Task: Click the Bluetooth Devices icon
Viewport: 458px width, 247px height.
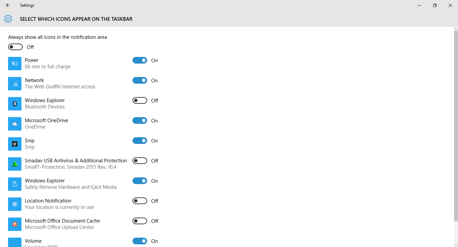Action: pyautogui.click(x=15, y=104)
